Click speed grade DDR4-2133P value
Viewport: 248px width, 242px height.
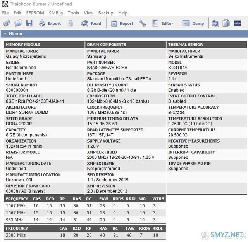pyautogui.click(x=19, y=124)
